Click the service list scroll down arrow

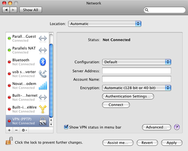point(51,124)
